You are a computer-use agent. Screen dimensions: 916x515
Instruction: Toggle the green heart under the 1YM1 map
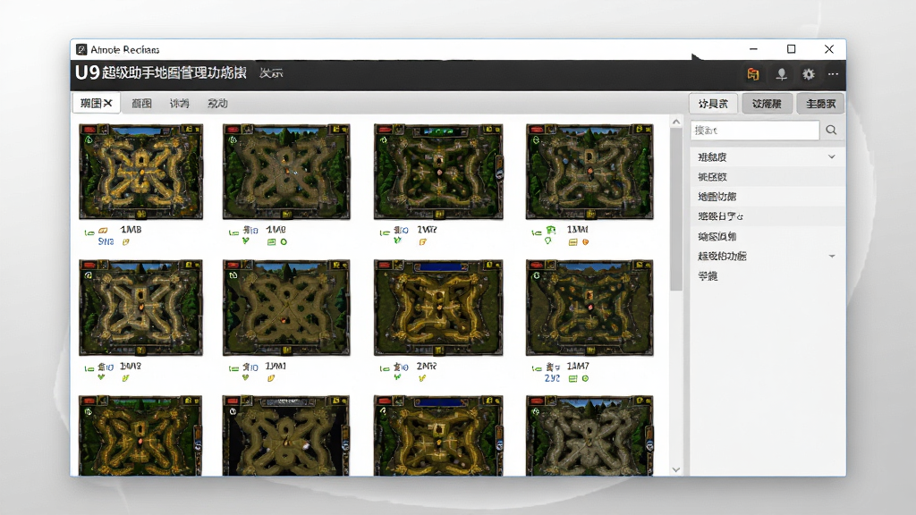coord(246,378)
